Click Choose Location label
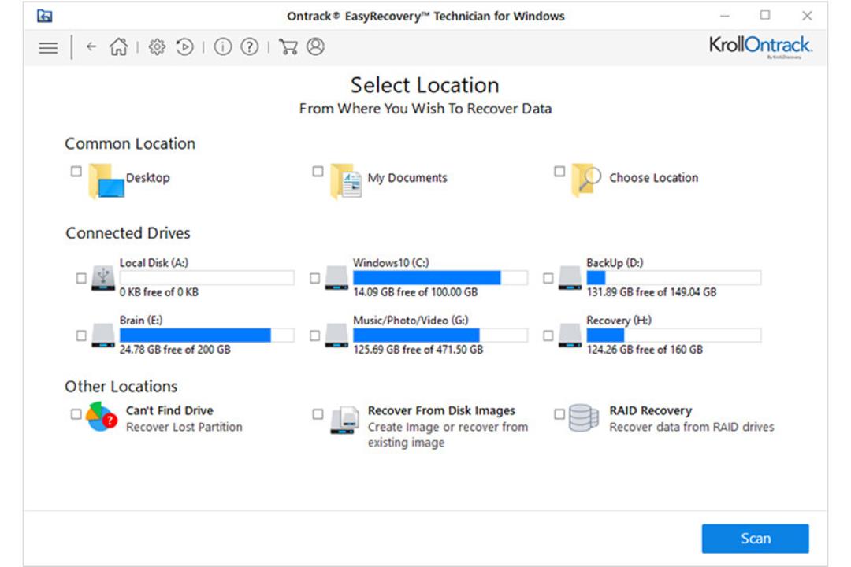Image resolution: width=851 pixels, height=567 pixels. click(653, 178)
